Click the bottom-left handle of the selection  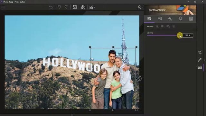pos(90,110)
